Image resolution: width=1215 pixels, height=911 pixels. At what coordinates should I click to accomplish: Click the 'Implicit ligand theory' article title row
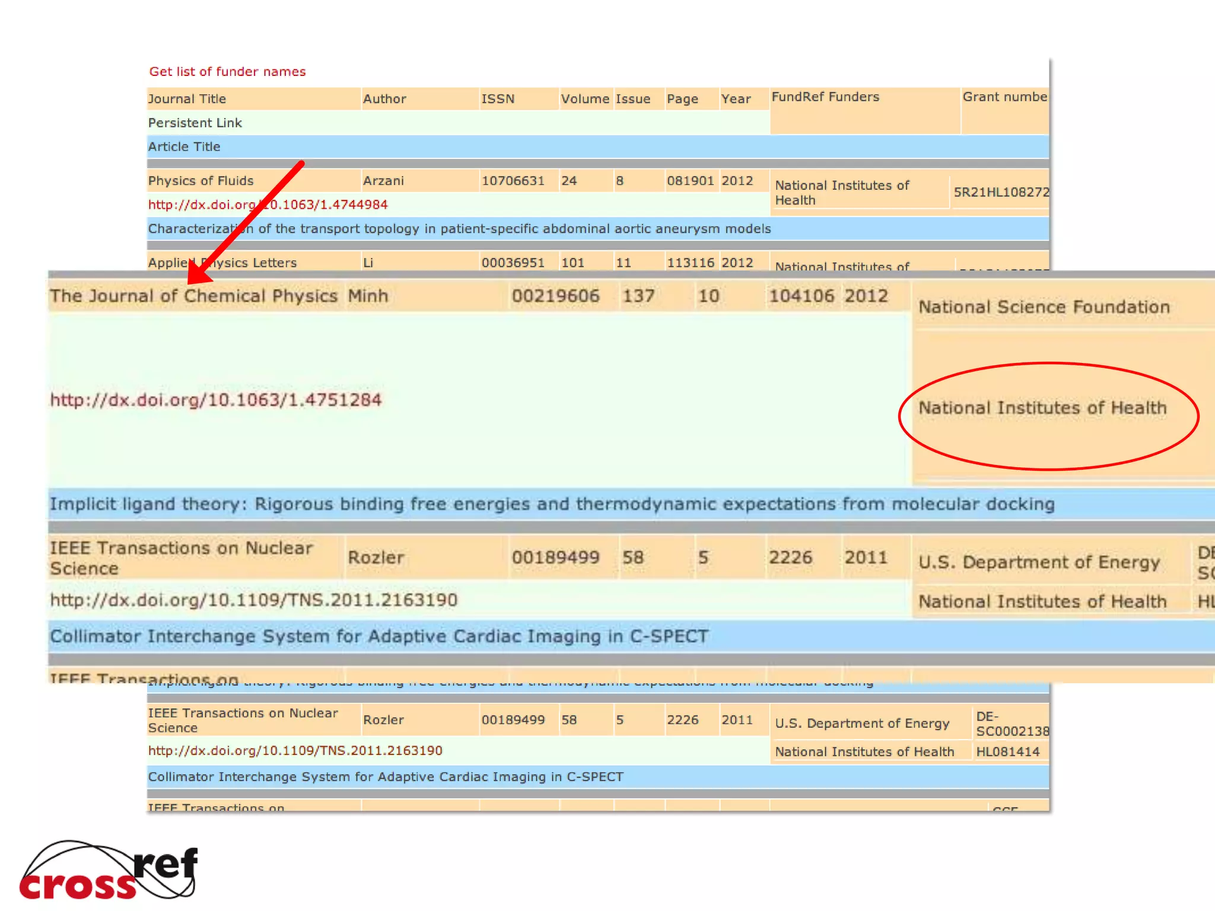point(552,504)
